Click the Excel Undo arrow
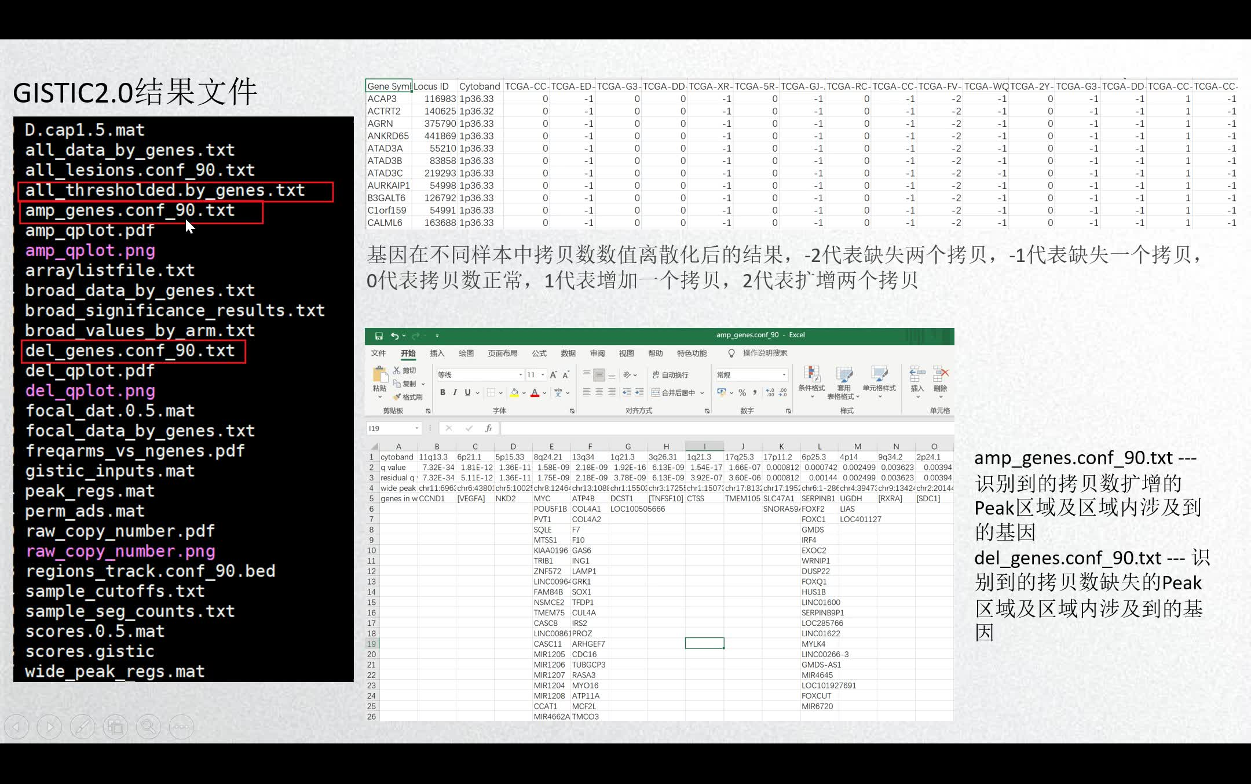1251x784 pixels. click(394, 336)
